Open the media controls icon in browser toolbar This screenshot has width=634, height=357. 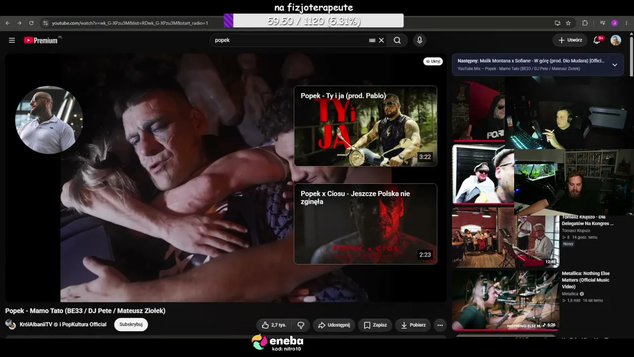click(x=603, y=23)
